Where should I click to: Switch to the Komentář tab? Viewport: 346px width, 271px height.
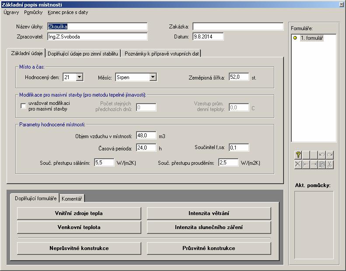72,199
